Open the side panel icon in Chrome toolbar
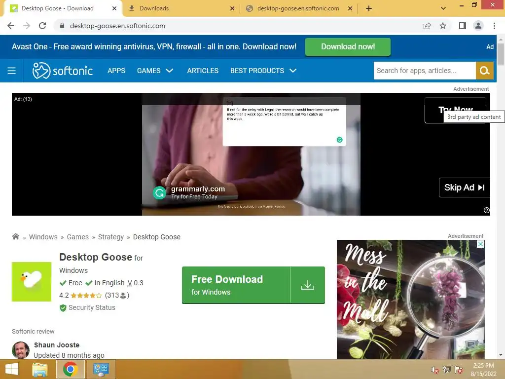This screenshot has height=379, width=505. [463, 26]
